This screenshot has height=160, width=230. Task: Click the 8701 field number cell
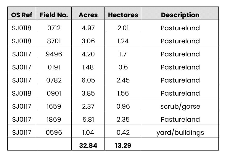[54, 41]
